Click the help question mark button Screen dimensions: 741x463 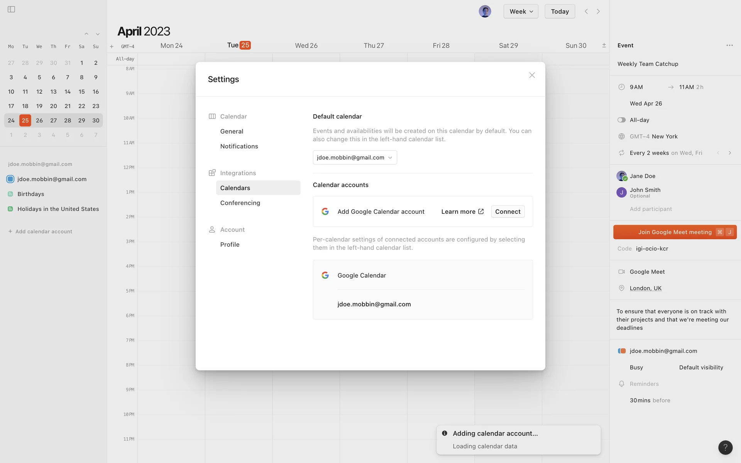click(725, 448)
